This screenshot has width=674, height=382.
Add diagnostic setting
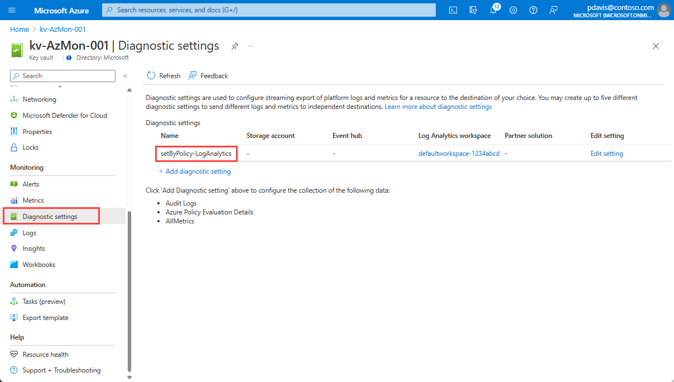[195, 171]
